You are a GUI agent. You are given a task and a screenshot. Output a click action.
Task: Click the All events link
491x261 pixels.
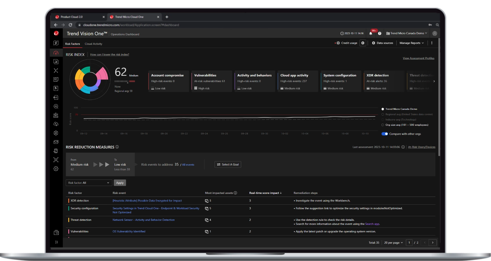coord(188,165)
